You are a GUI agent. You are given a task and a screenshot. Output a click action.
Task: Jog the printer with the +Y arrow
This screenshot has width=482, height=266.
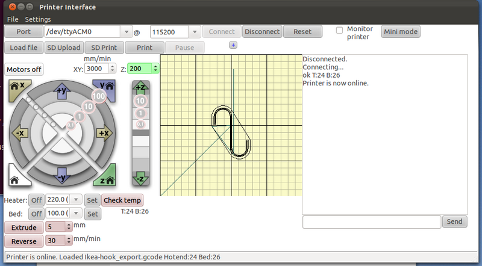61,90
